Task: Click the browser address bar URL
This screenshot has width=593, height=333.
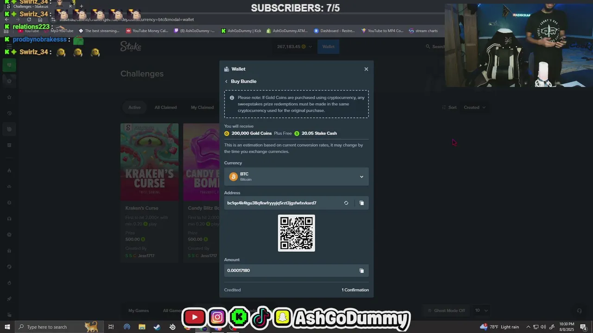Action: [126, 19]
